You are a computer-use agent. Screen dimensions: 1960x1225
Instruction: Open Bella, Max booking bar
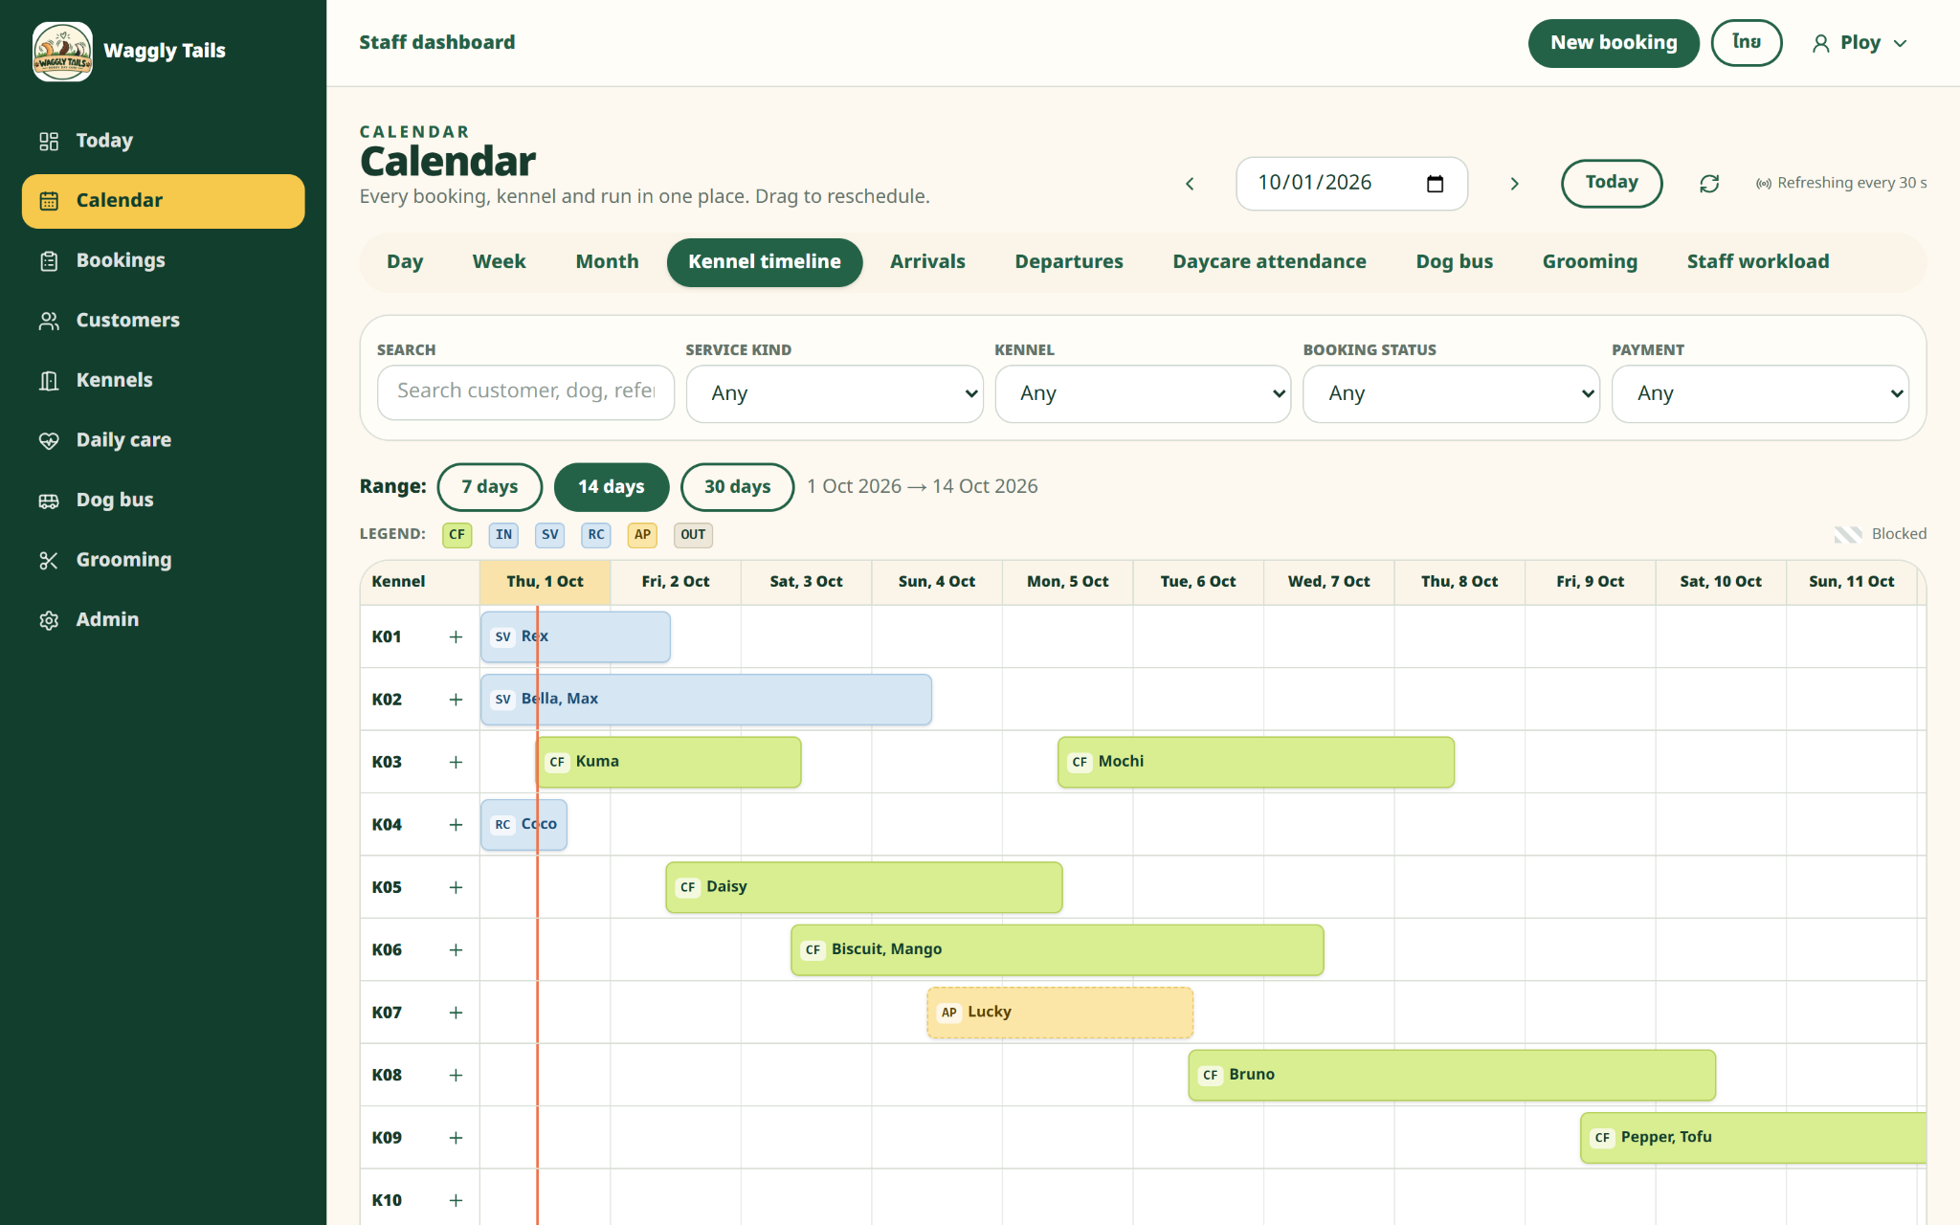[705, 700]
